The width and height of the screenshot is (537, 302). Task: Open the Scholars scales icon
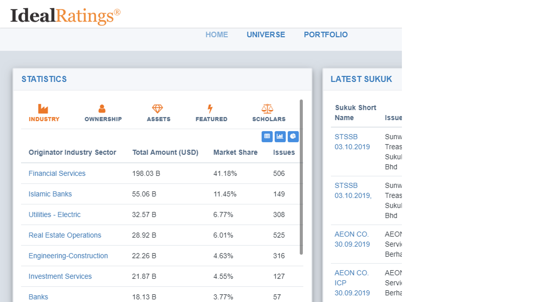(x=267, y=109)
